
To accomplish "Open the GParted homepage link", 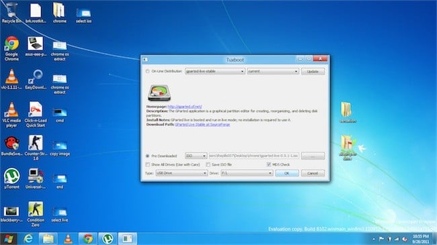I will [x=185, y=106].
